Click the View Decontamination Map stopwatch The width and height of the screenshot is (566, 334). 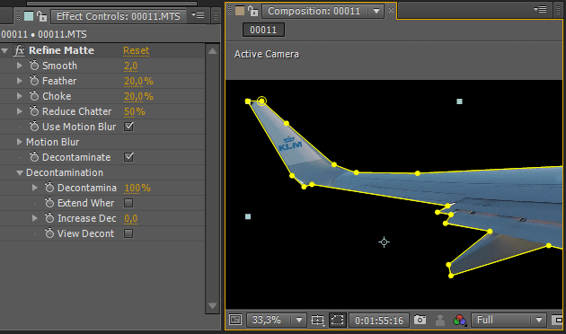tap(49, 233)
